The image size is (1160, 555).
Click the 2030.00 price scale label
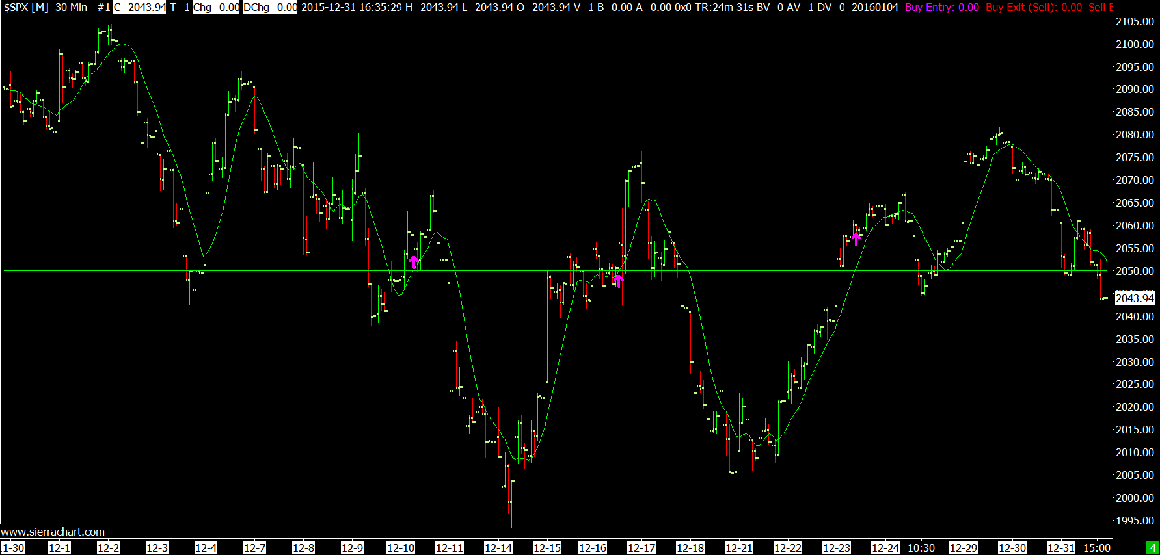(x=1135, y=362)
